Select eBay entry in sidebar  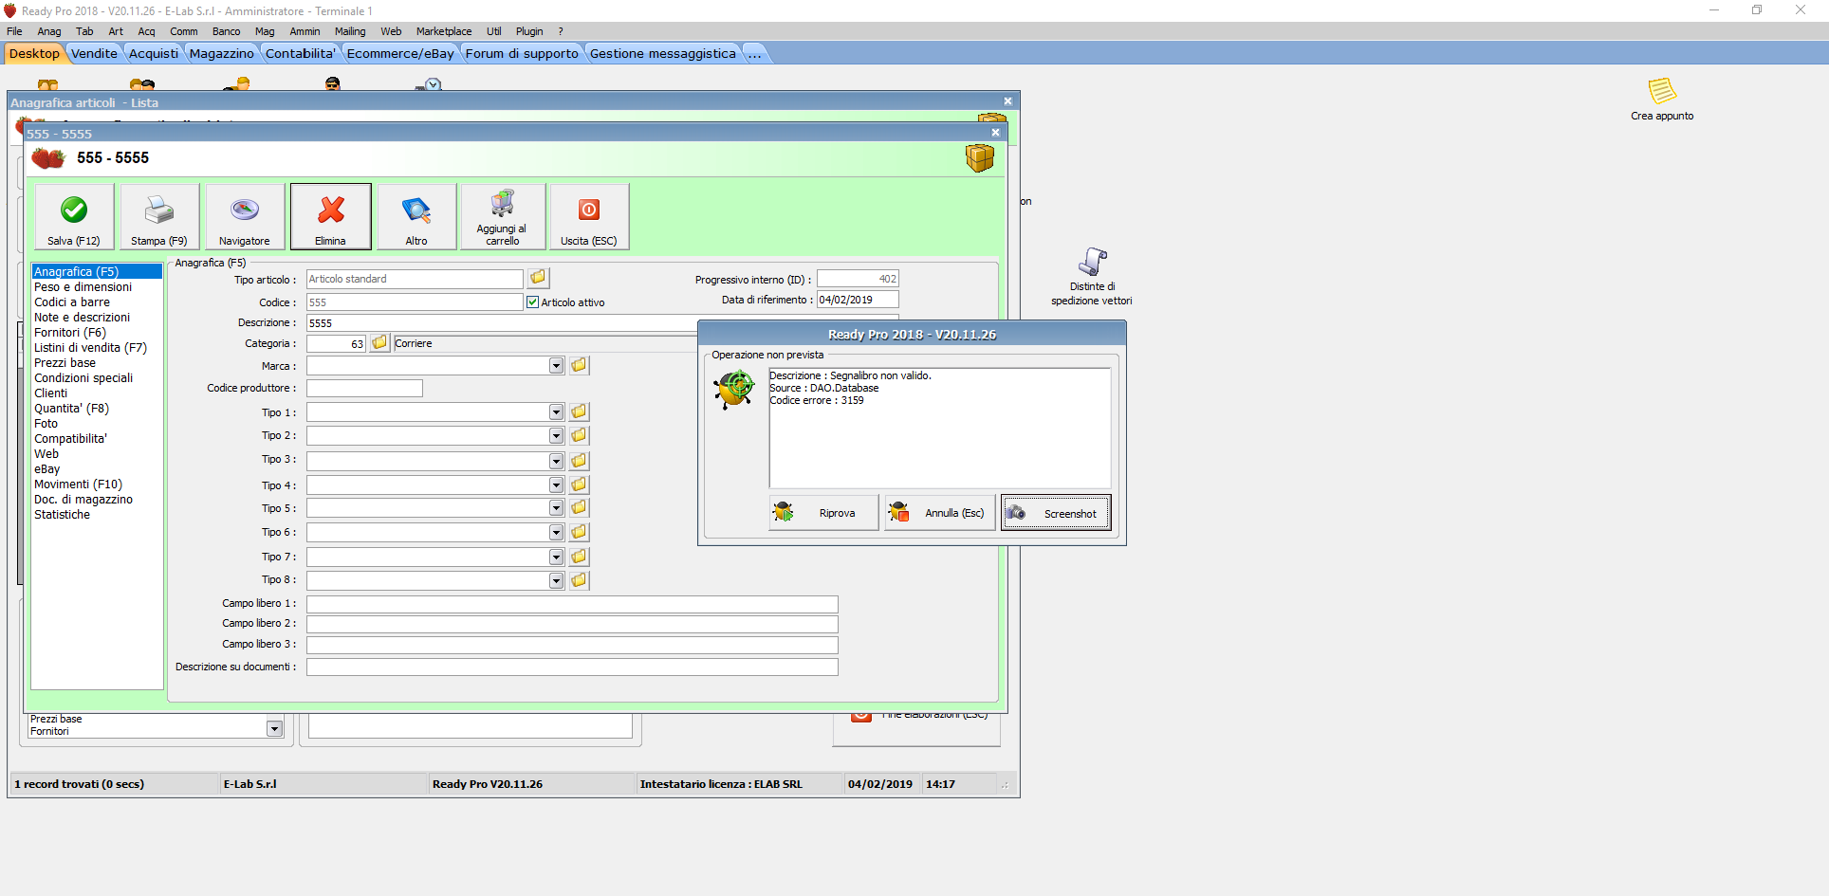[x=47, y=469]
